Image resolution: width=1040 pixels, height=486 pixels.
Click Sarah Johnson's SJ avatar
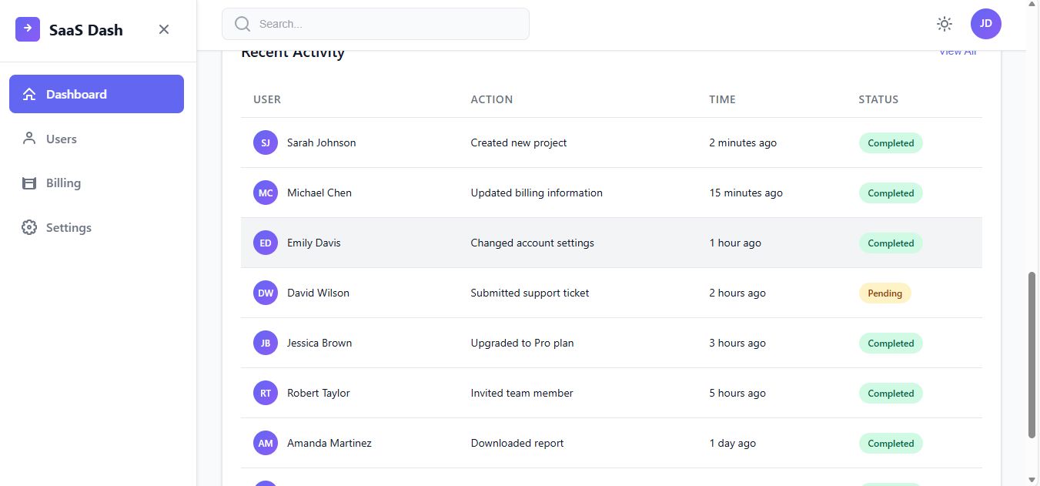(x=266, y=142)
